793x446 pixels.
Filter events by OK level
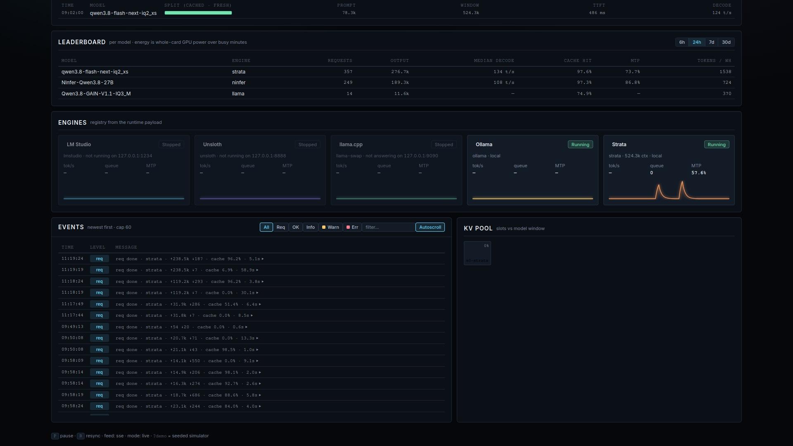pyautogui.click(x=296, y=227)
